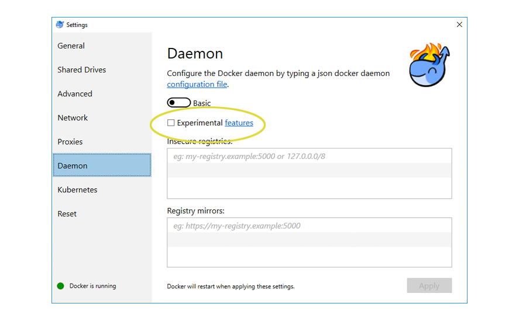Click the Apply button
Screen dimensions: 519x321
pyautogui.click(x=429, y=285)
